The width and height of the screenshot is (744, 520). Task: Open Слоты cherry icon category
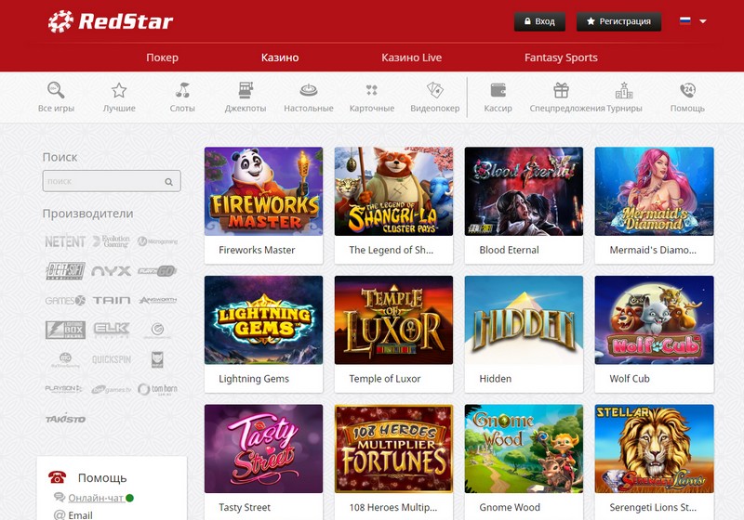coord(182,97)
